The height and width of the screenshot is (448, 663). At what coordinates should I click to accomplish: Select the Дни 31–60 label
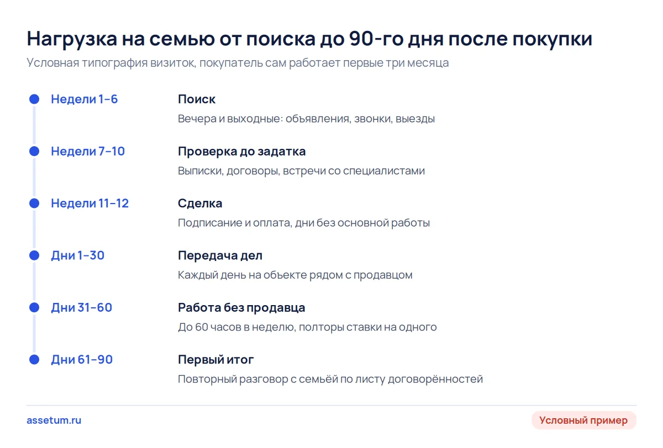point(82,307)
